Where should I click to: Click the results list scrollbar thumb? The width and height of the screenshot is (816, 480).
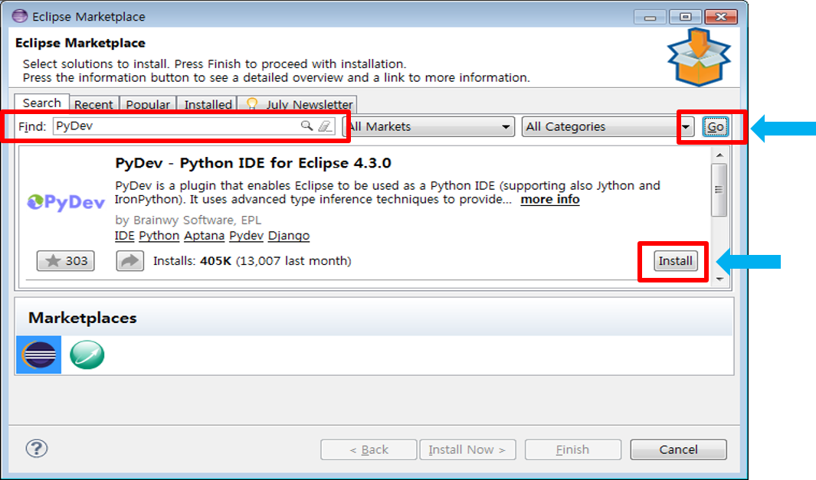pyautogui.click(x=718, y=190)
